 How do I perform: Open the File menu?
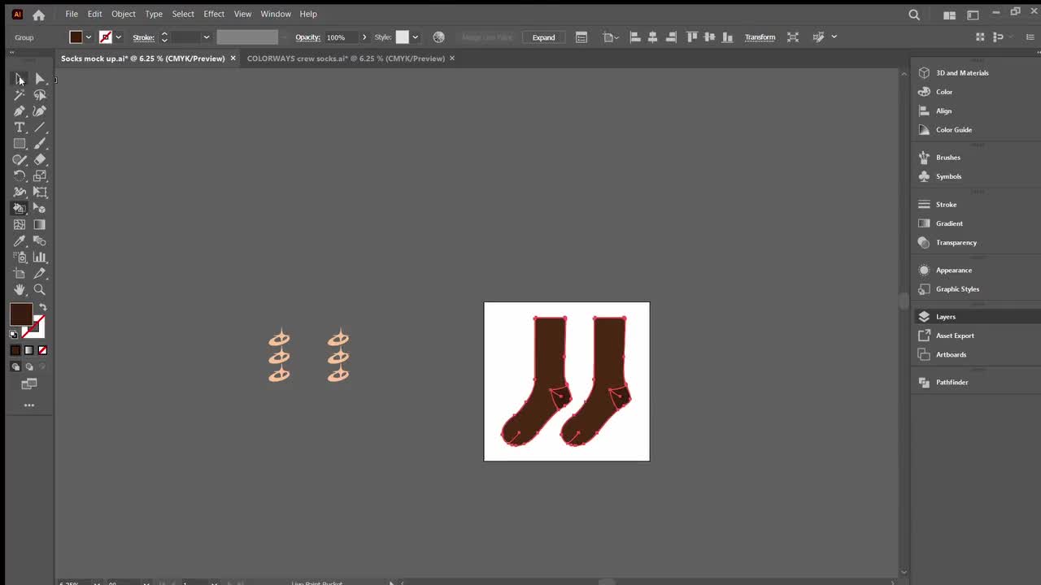click(x=72, y=14)
